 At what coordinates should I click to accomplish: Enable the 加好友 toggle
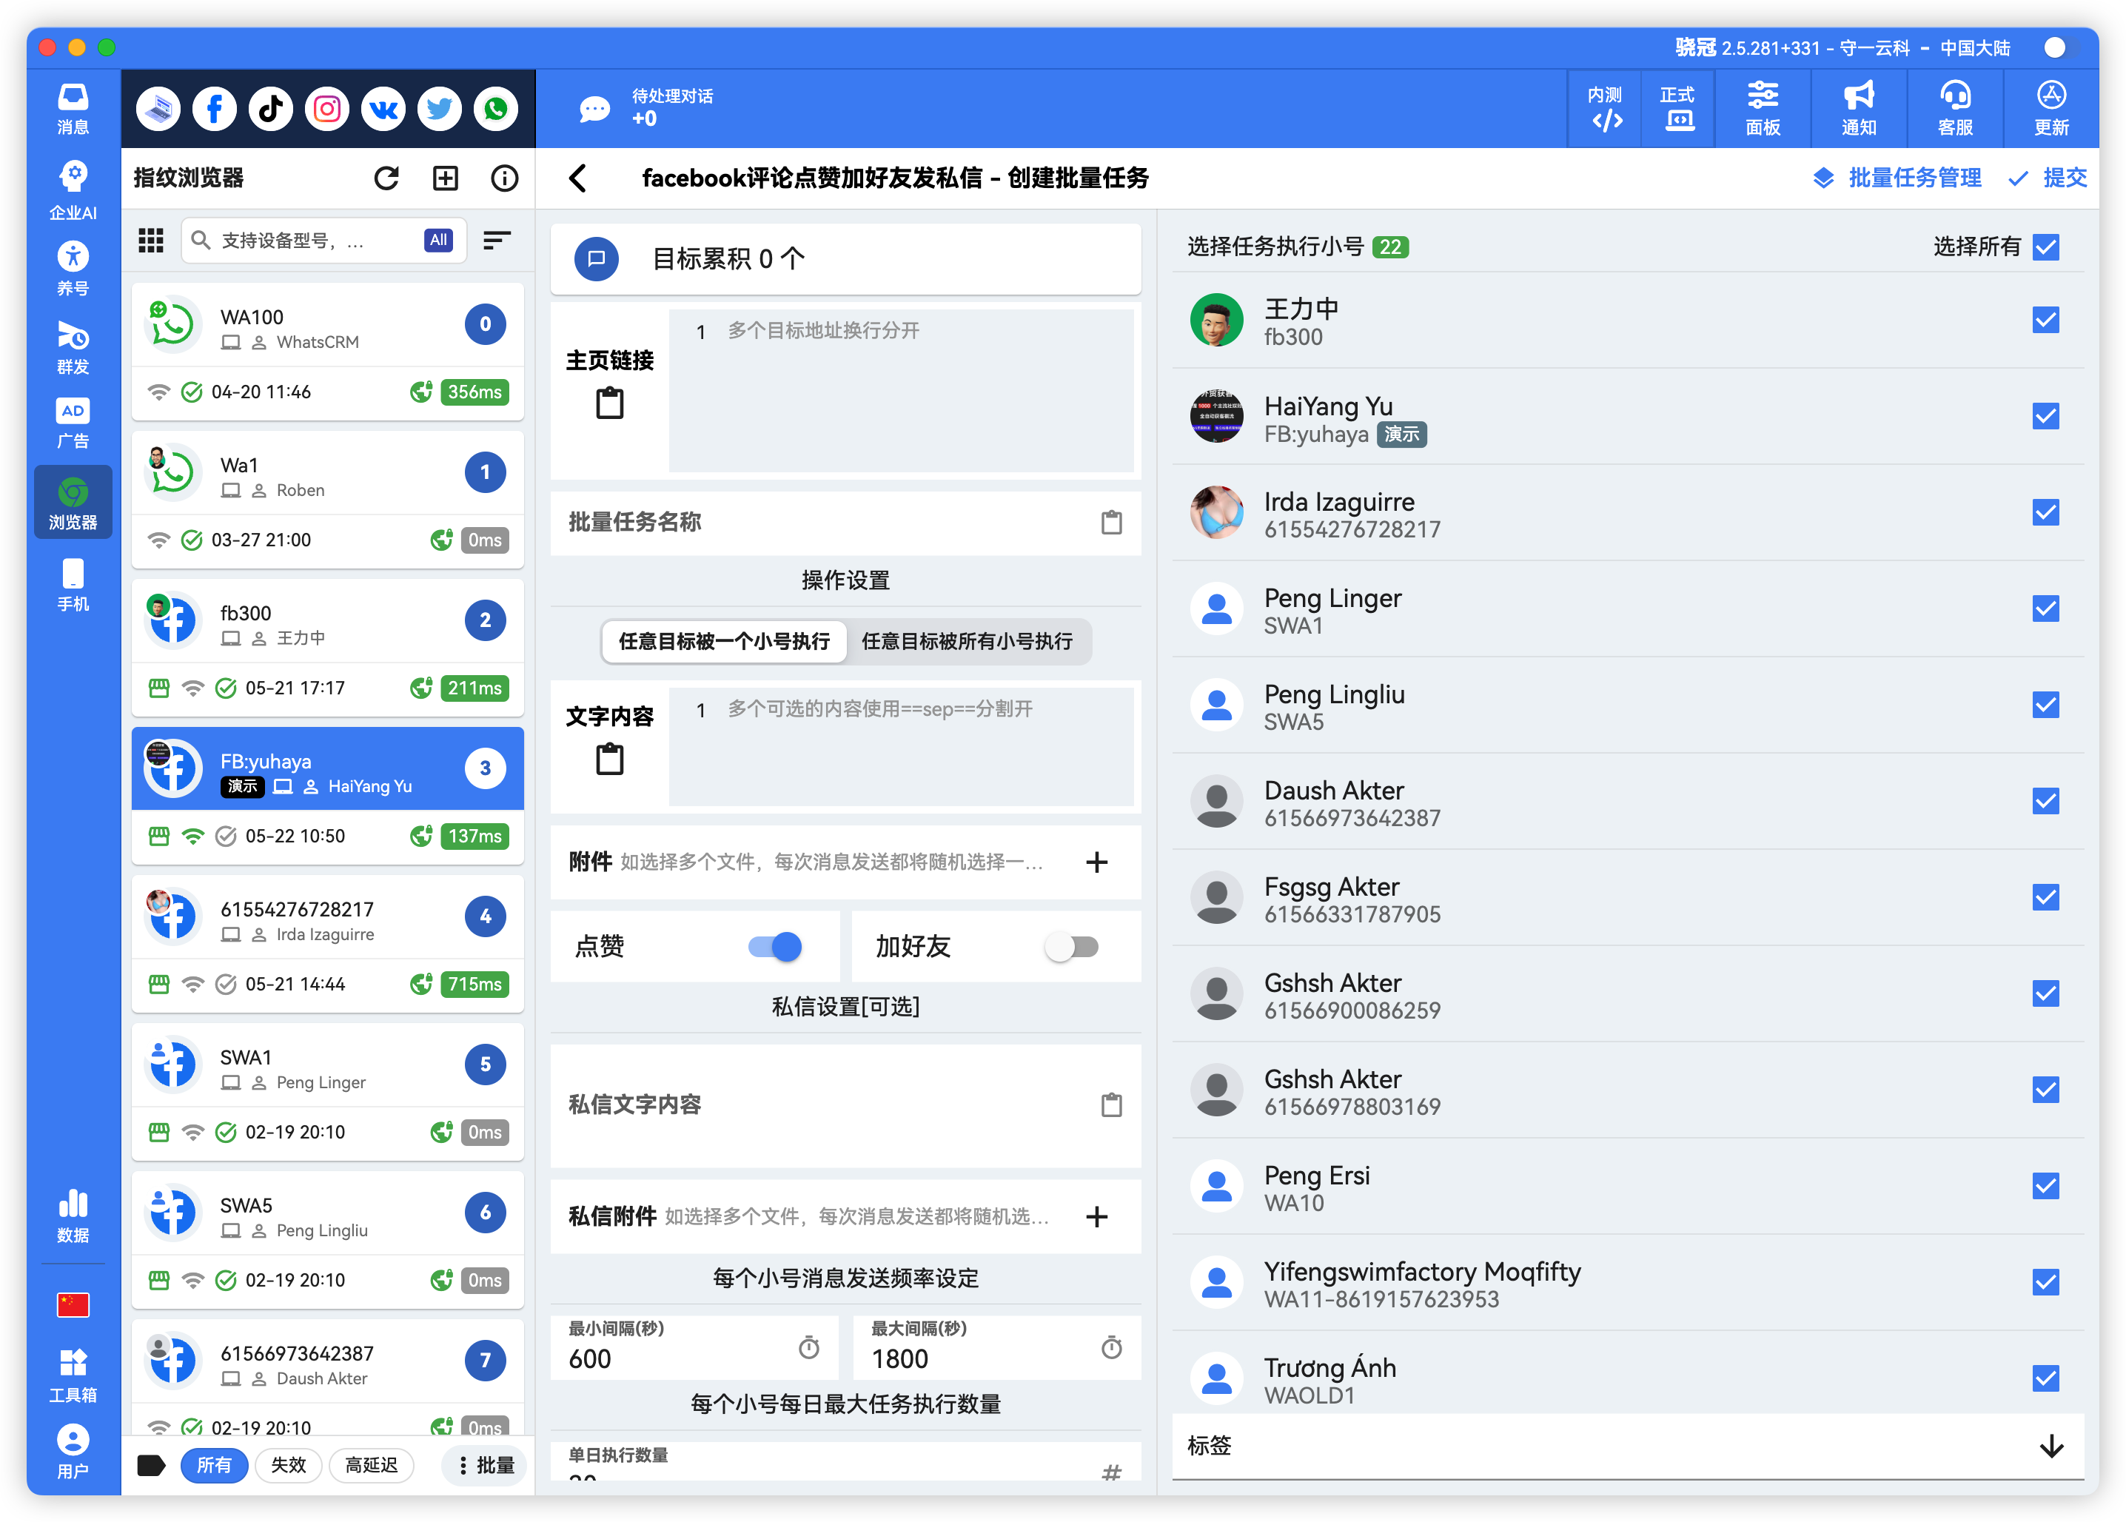1073,947
